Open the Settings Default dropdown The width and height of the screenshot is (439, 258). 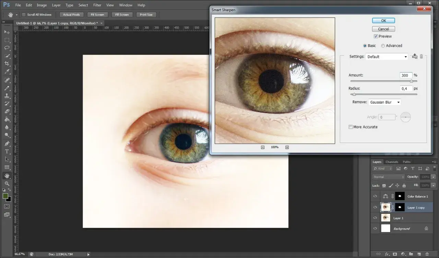click(387, 57)
